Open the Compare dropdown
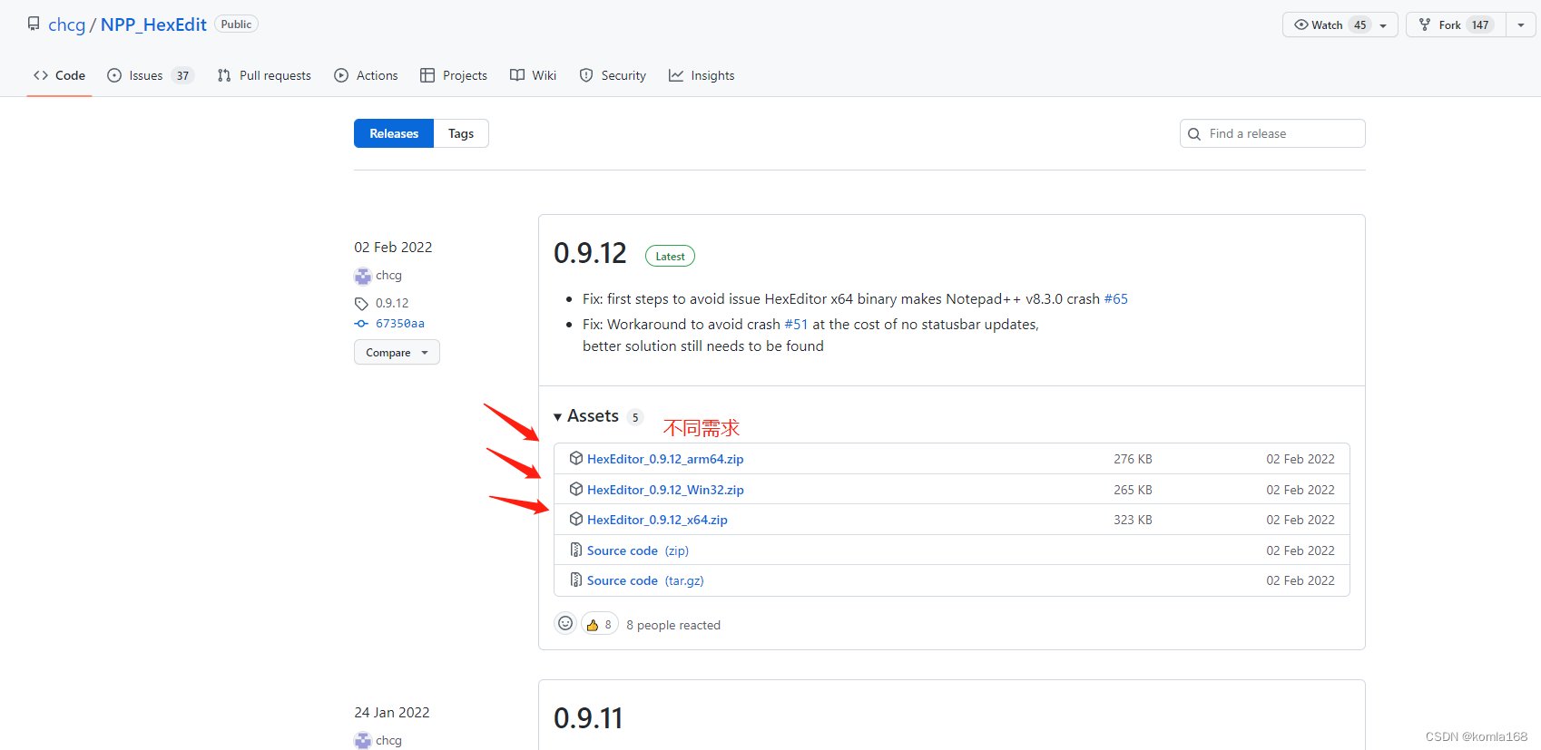The width and height of the screenshot is (1541, 750). tap(397, 353)
